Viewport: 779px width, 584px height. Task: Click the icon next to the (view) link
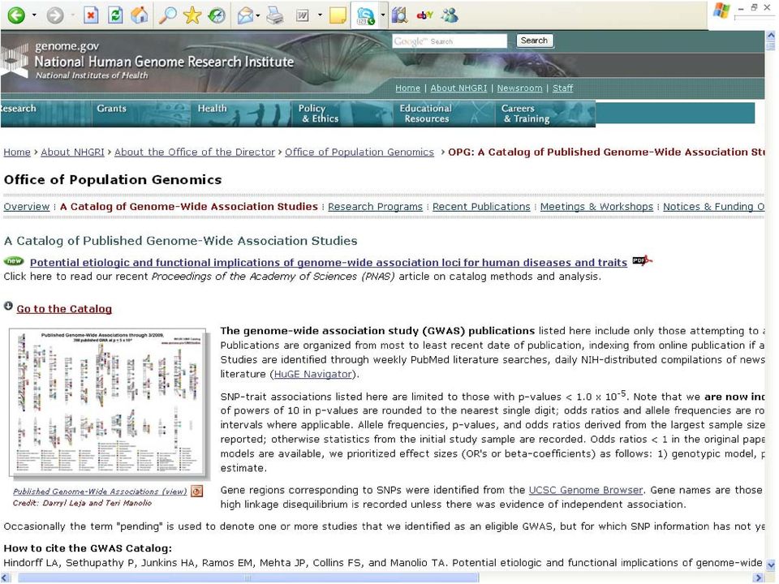click(x=197, y=492)
